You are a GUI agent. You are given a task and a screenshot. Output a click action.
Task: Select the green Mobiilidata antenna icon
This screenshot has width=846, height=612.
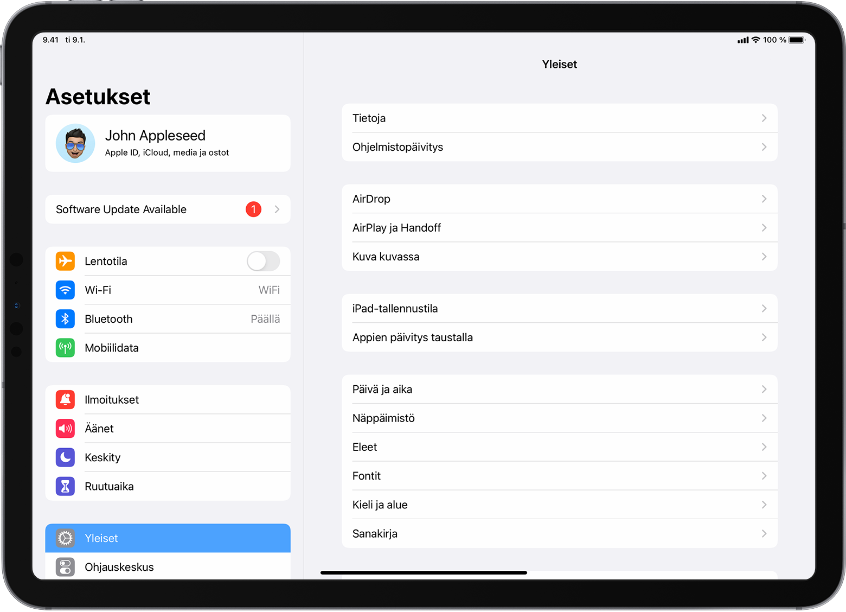65,348
